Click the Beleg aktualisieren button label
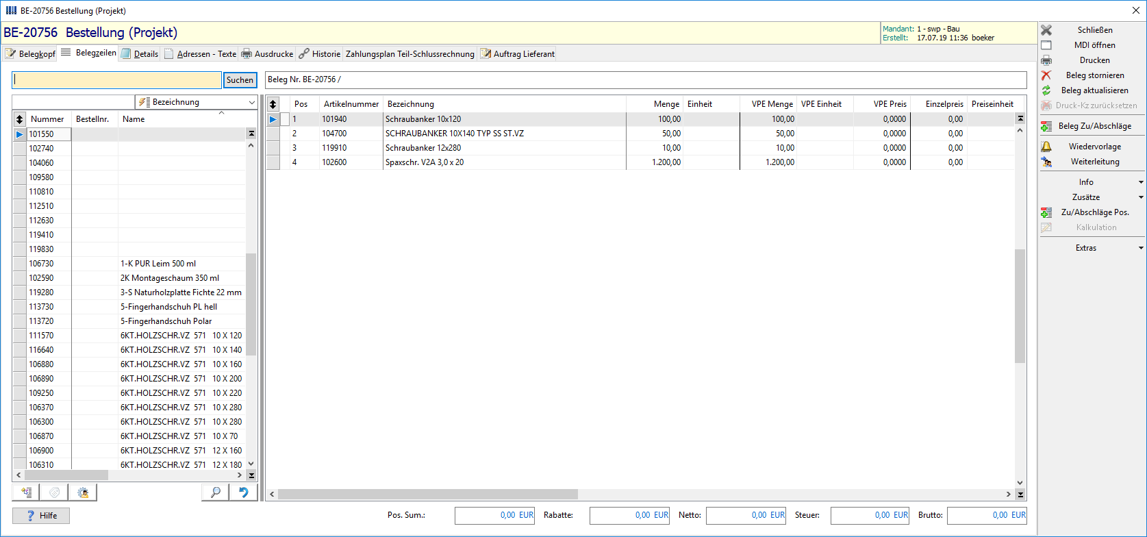The width and height of the screenshot is (1147, 537). pos(1095,90)
